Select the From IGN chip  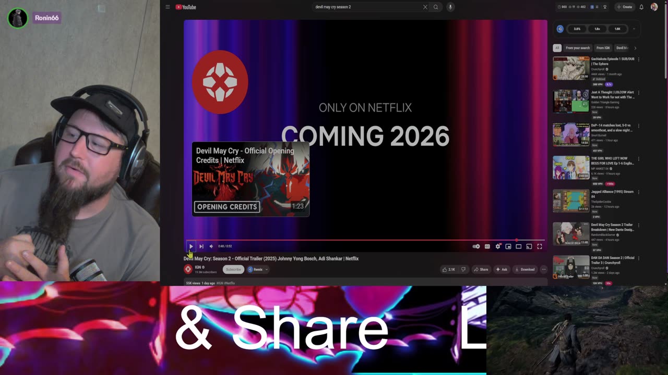603,48
